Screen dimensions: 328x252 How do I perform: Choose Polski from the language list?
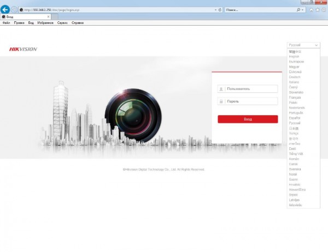click(293, 103)
